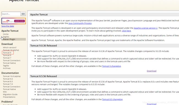Viewport: 179px width, 105px height.
Task: Click the Documentation sidebar heading
Action: pos(10,73)
